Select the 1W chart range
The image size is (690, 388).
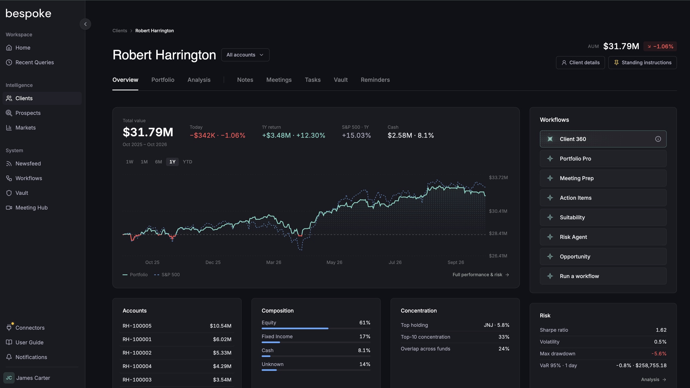click(129, 162)
